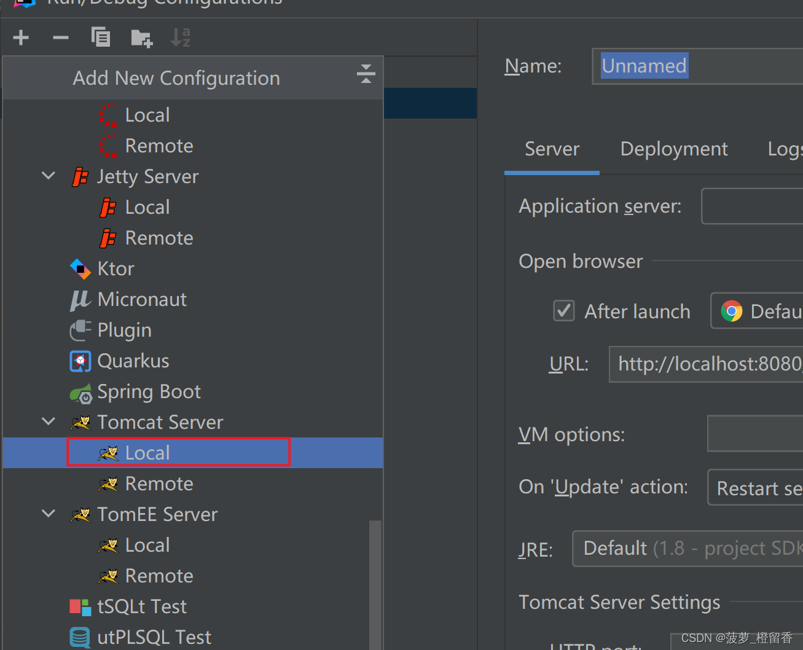Switch to the Deployment tab

coord(674,149)
